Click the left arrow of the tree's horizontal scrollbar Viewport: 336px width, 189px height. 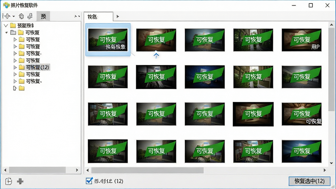[5, 170]
